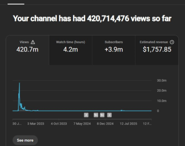Click the clock icon beside Estimated revenue
185x146 pixels.
click(172, 42)
